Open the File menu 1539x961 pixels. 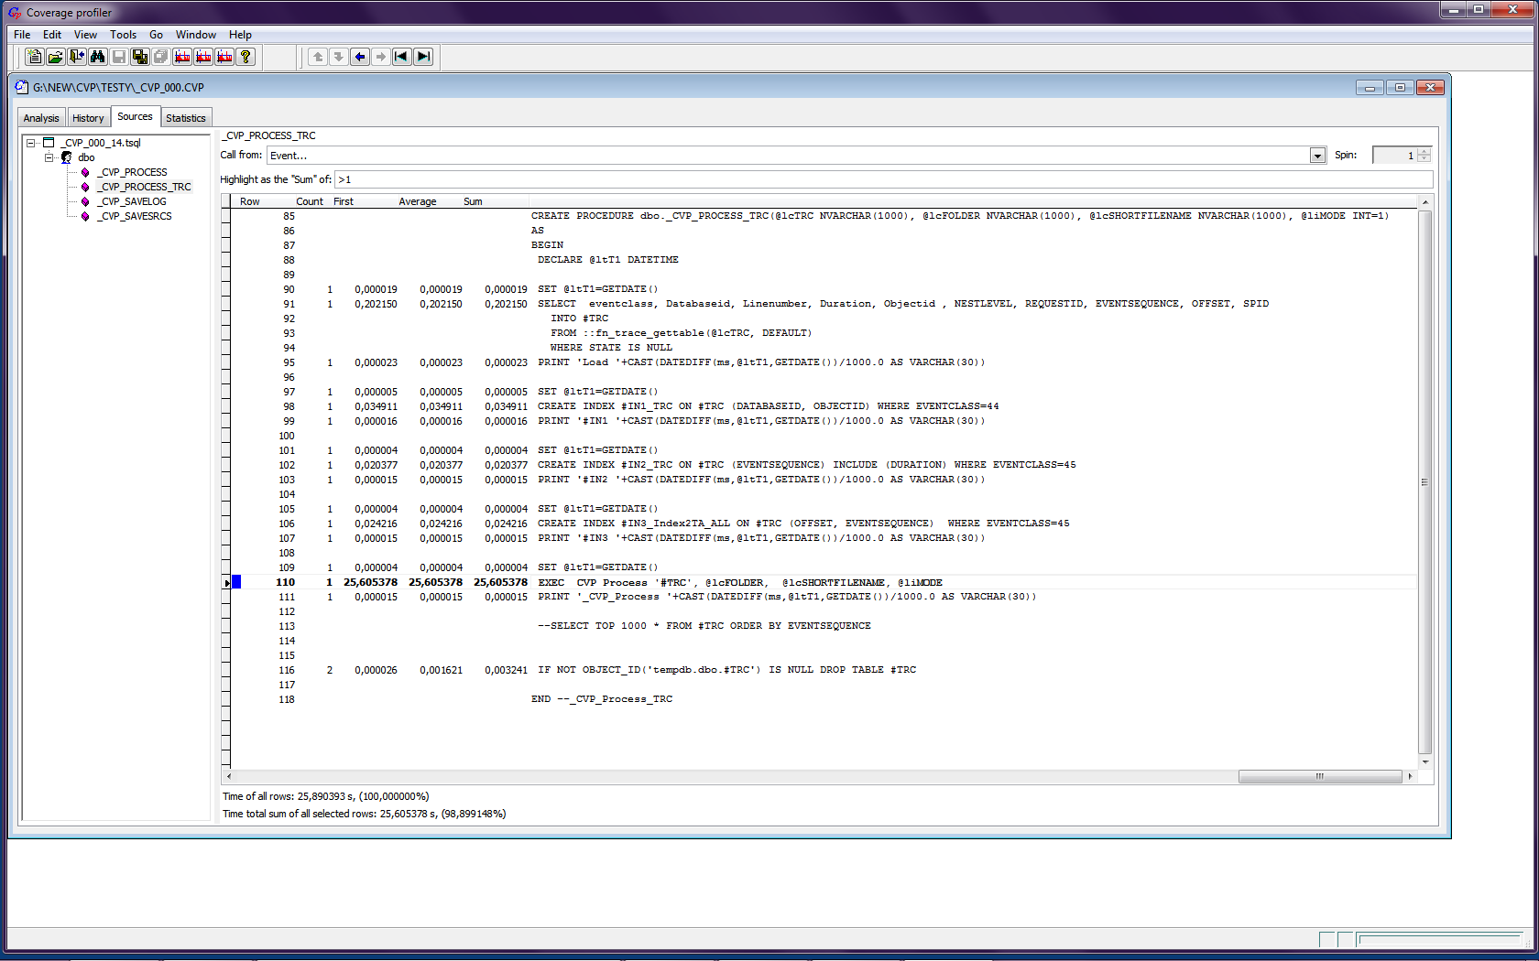[x=22, y=35]
